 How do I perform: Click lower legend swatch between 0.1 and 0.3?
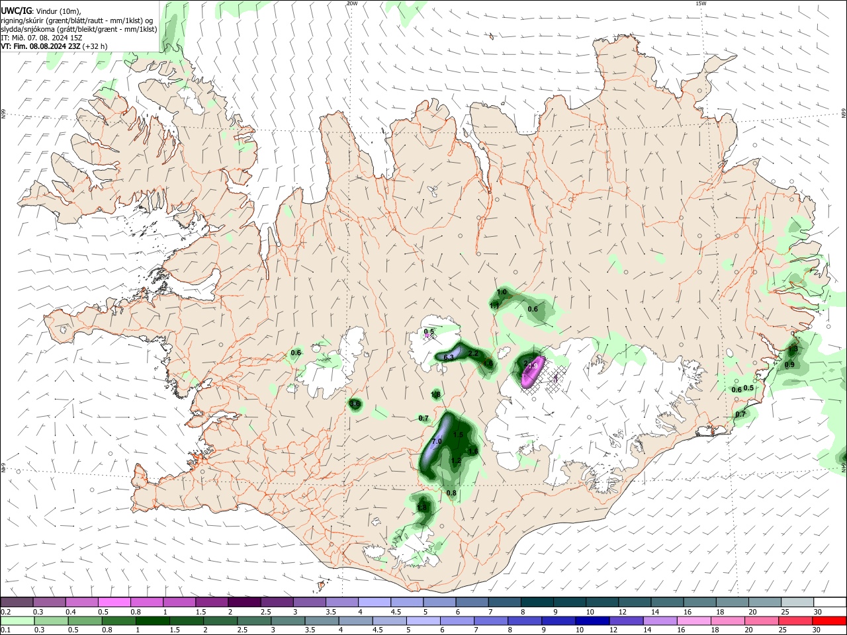(x=17, y=620)
